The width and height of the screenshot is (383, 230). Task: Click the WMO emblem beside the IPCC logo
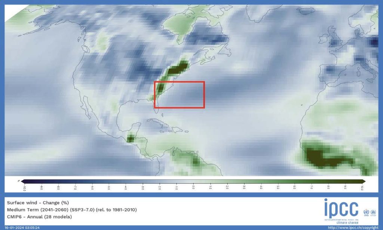coord(366,212)
